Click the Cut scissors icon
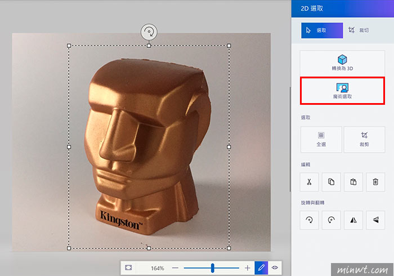 pyautogui.click(x=309, y=182)
